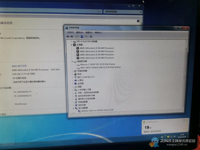The image size is (200, 150).
Task: Go back with the Device Manager toolbar arrow
Action: pos(68,37)
